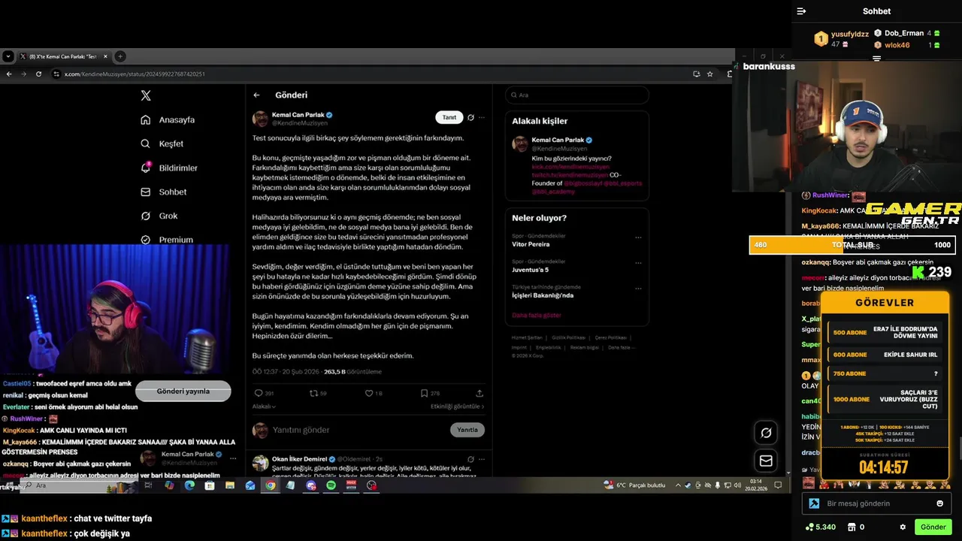The height and width of the screenshot is (541, 962).
Task: Select the X'te Kemal Can Parlak tab
Action: click(x=63, y=56)
